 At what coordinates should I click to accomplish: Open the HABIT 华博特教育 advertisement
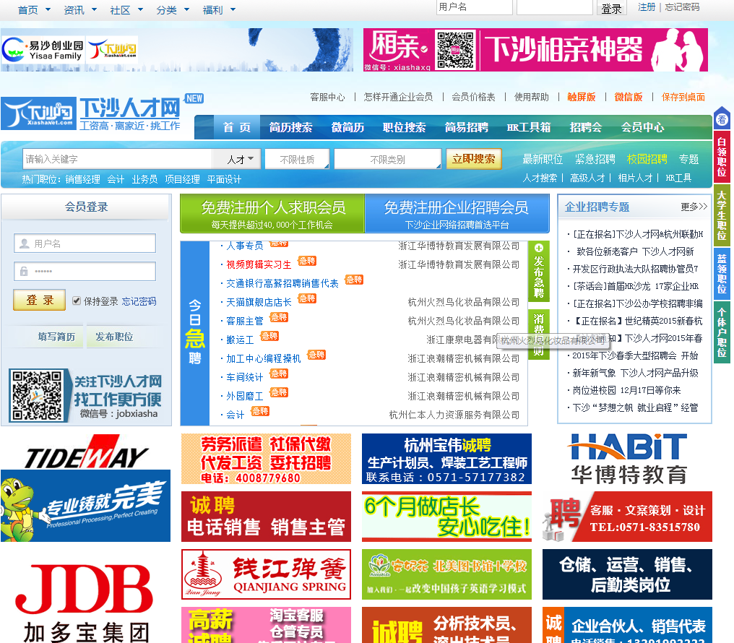[627, 459]
